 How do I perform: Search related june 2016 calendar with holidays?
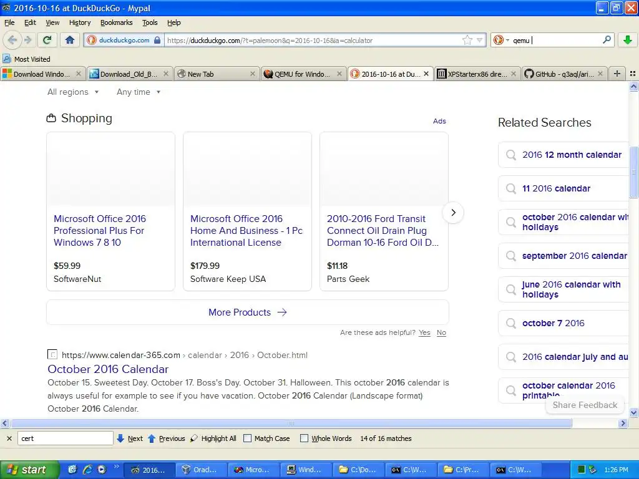point(572,289)
